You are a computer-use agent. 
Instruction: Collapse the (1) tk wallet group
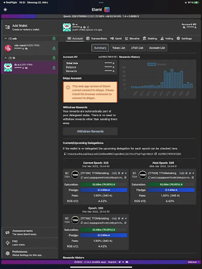click(x=5, y=58)
